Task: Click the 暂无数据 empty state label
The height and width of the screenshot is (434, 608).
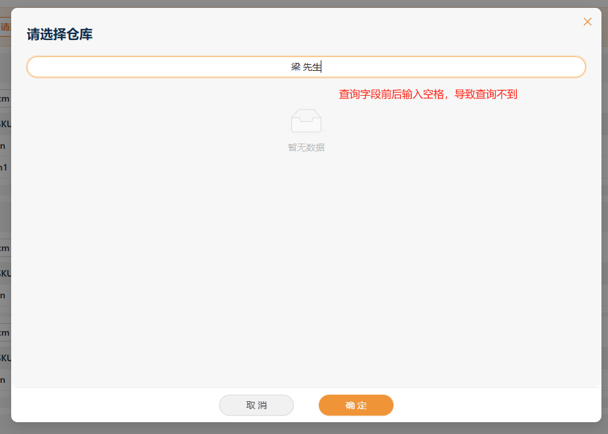Action: pos(306,148)
